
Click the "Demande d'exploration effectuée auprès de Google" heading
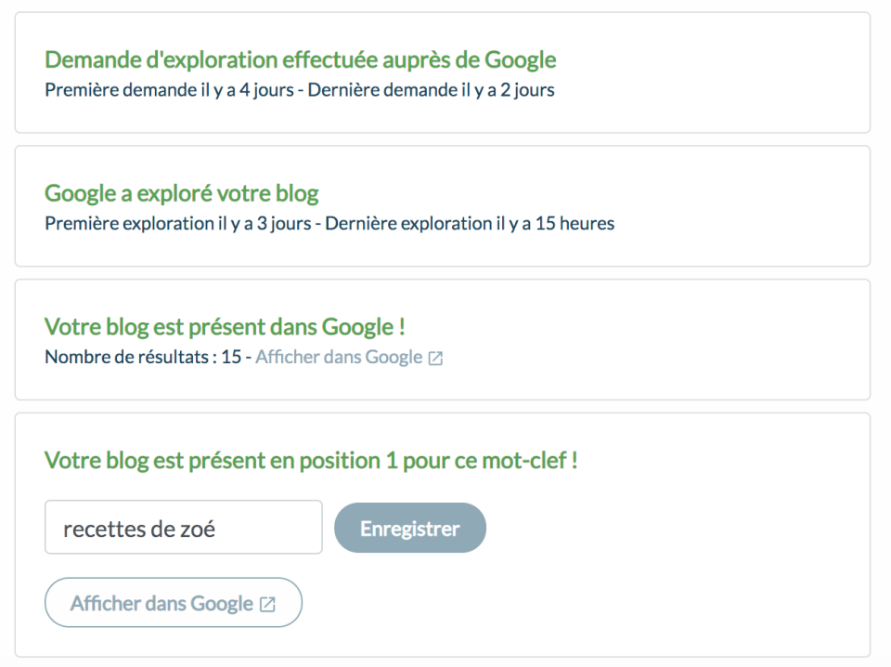point(300,60)
